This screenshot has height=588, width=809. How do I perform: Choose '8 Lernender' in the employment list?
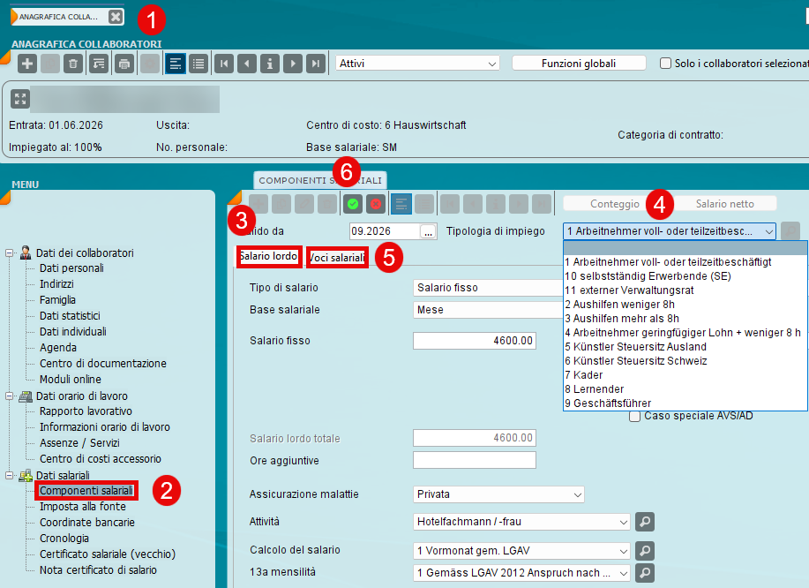click(685, 389)
